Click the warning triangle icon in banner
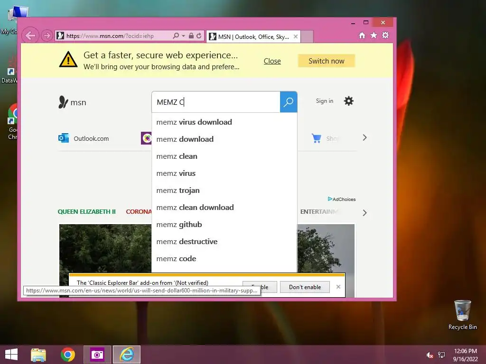The width and height of the screenshot is (486, 364). pyautogui.click(x=68, y=59)
